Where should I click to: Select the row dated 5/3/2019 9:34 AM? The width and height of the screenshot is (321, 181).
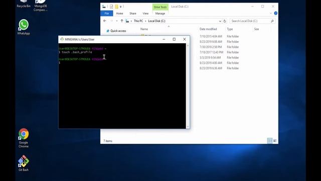click(x=210, y=58)
